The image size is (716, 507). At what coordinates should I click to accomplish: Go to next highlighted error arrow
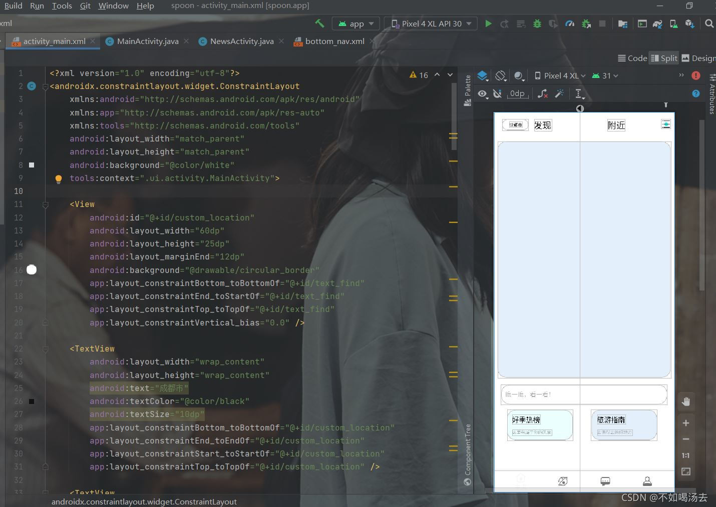pyautogui.click(x=450, y=74)
